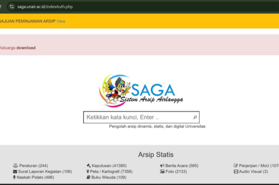
Task: Click book icon beside Buku Wisuda
Action: coord(88,177)
